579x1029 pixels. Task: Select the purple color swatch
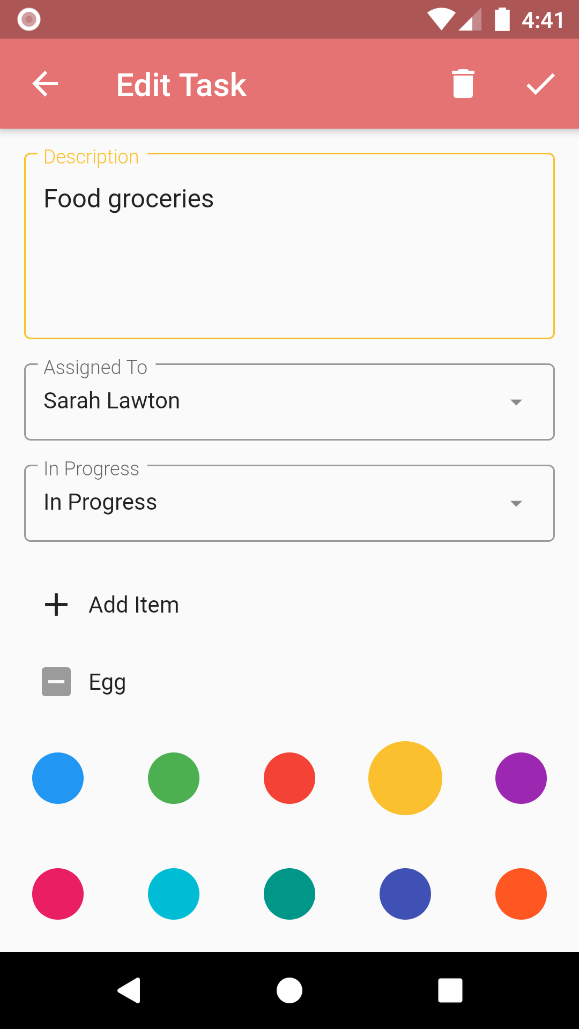pyautogui.click(x=521, y=778)
